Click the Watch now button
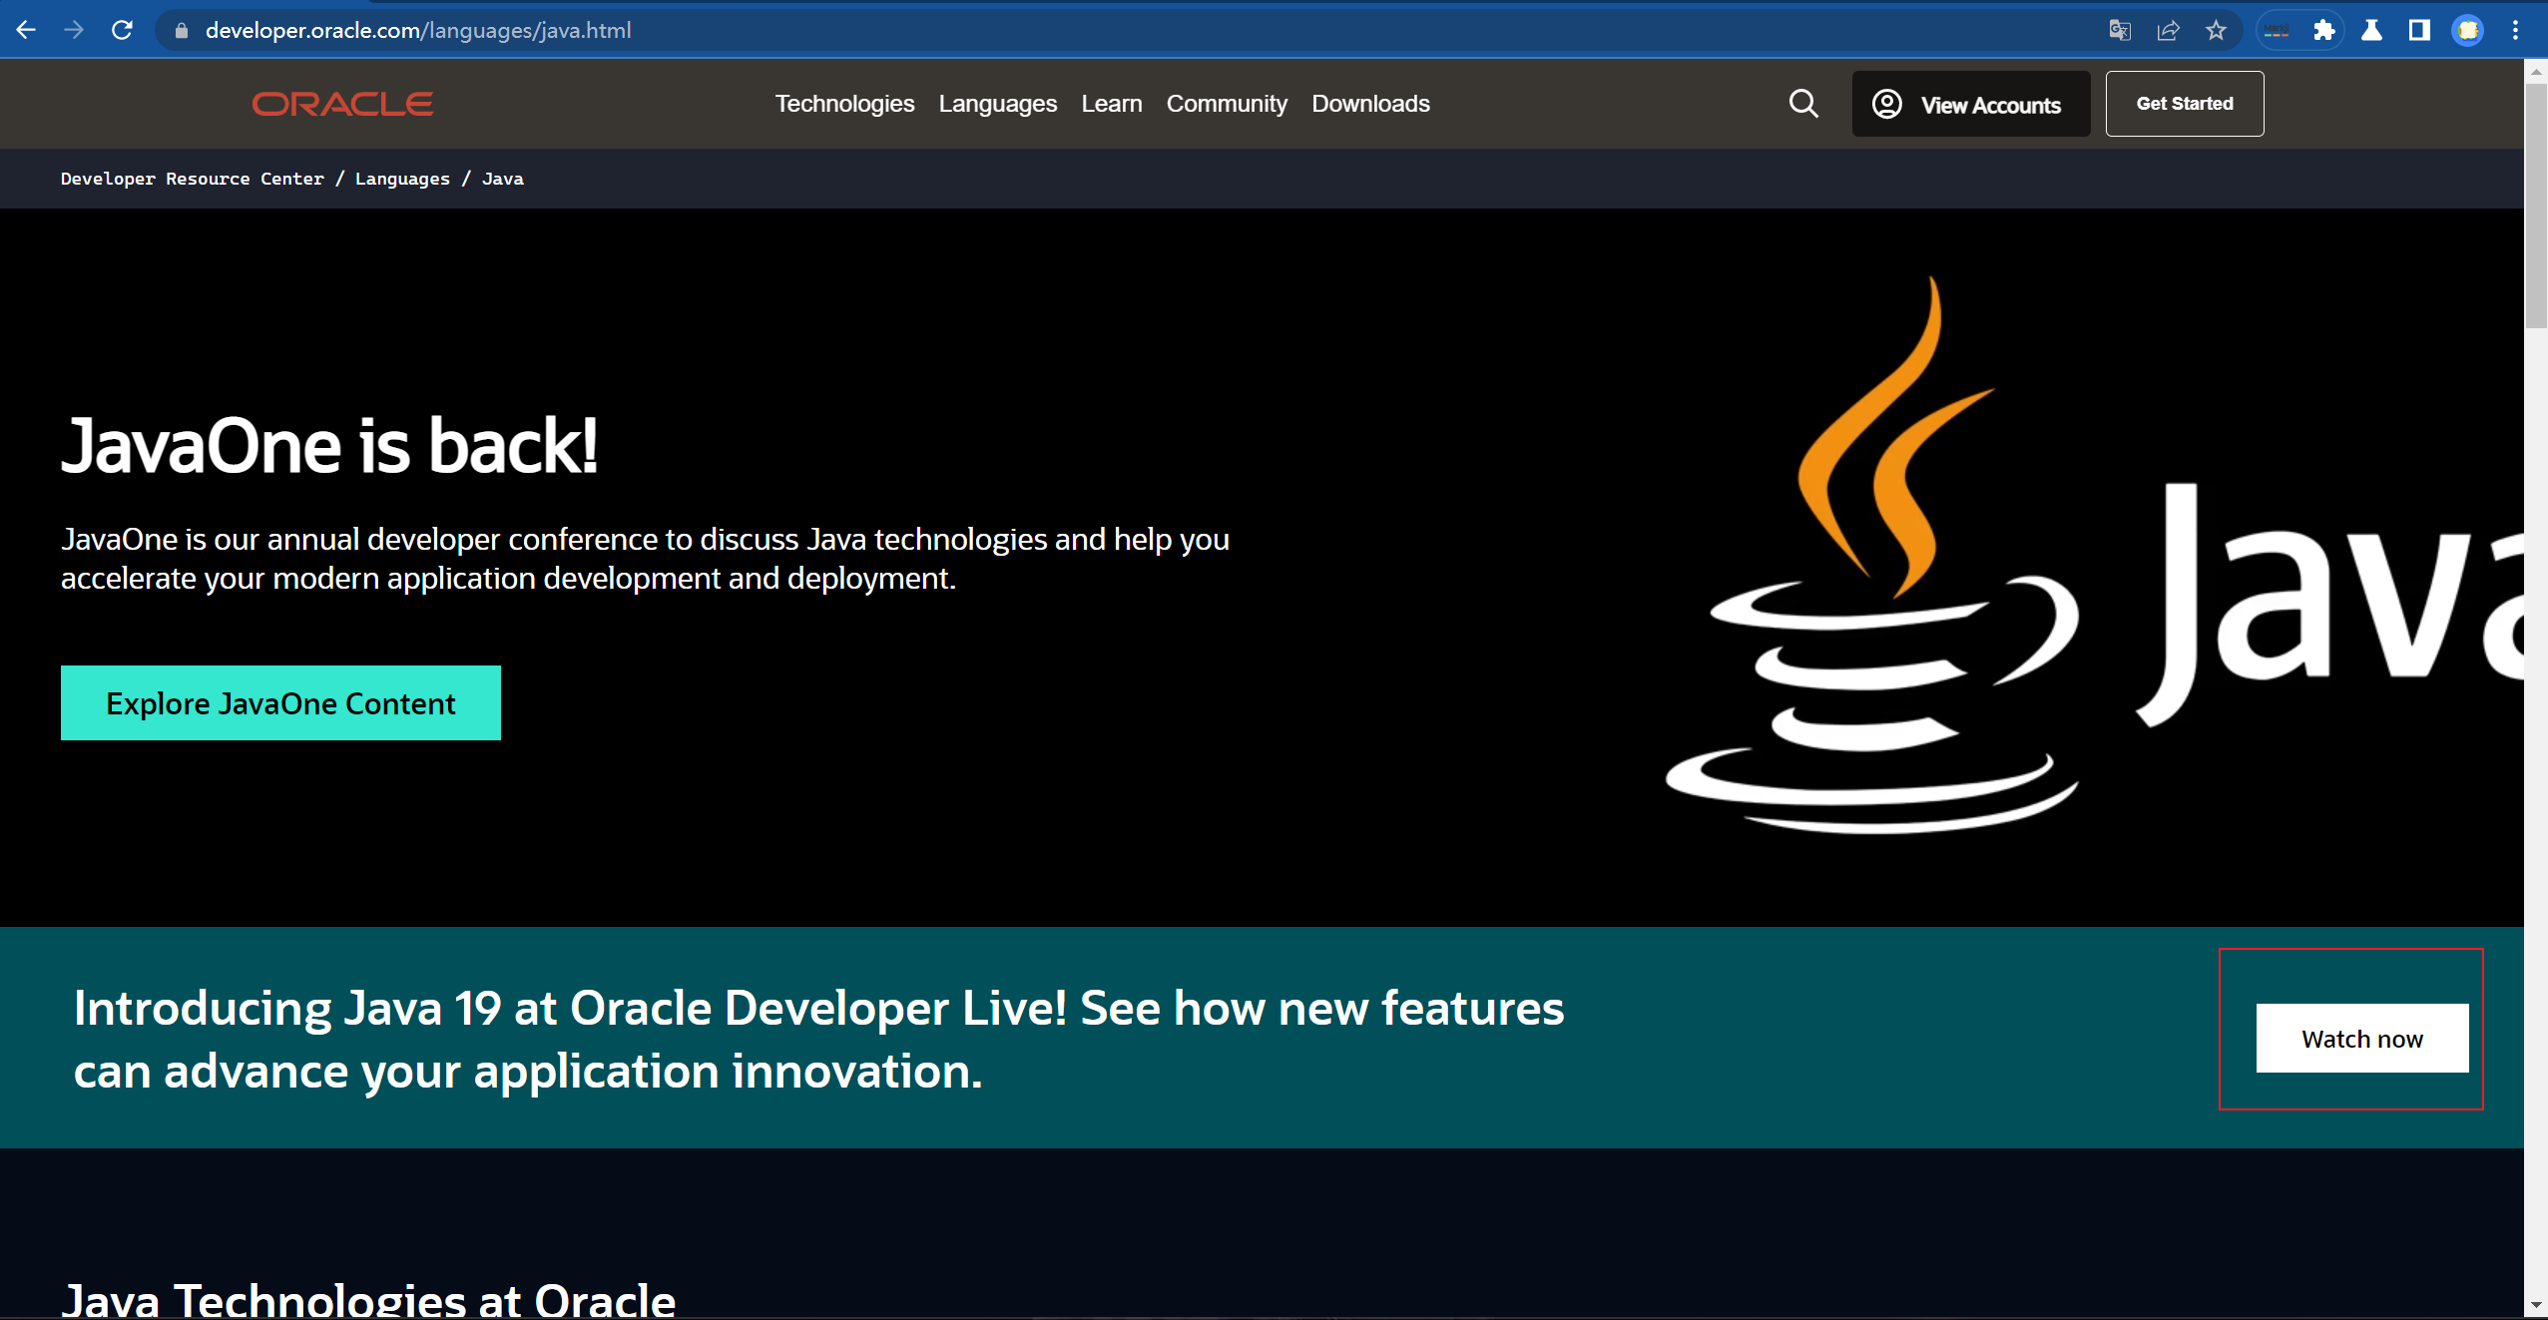This screenshot has height=1320, width=2548. (2361, 1038)
